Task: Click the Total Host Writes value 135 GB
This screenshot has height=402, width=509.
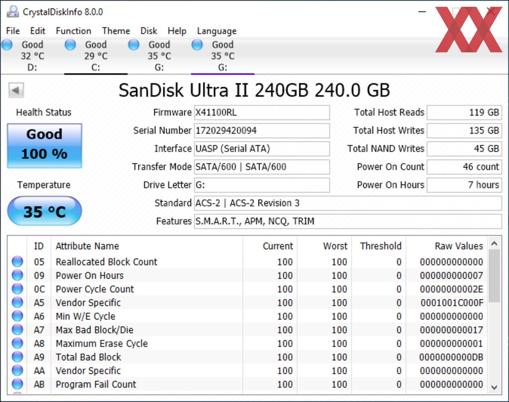Action: point(464,130)
